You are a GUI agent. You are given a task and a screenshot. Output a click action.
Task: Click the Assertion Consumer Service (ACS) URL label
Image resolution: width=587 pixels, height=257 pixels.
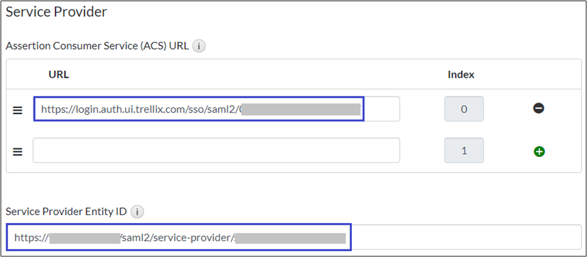(x=97, y=46)
